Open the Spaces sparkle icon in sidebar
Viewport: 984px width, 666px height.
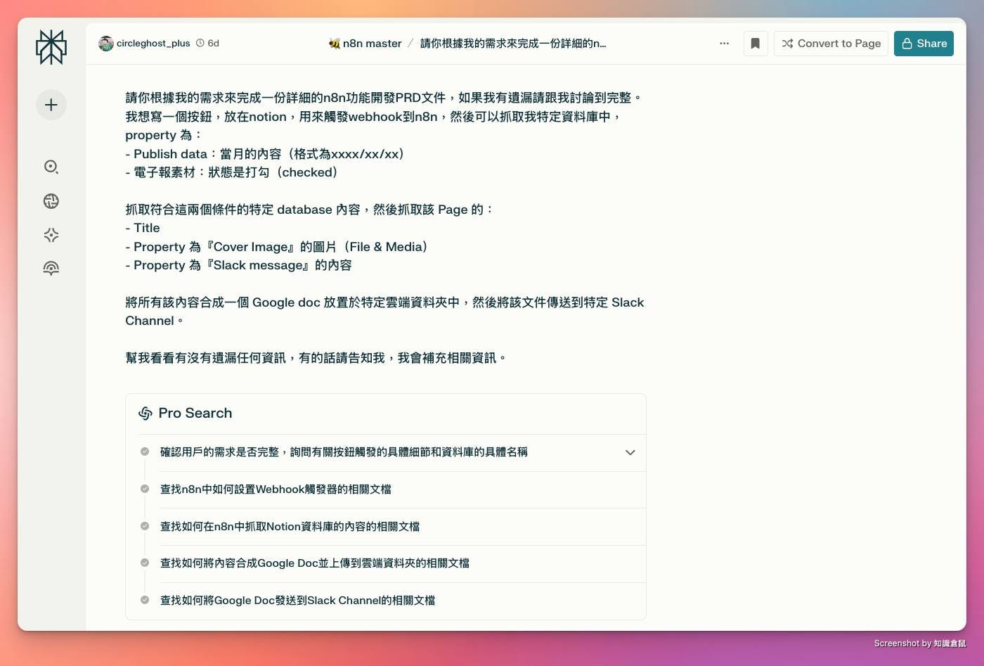coord(51,235)
